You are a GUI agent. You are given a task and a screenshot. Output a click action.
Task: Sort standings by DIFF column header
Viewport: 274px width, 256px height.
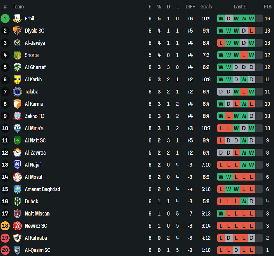click(190, 7)
